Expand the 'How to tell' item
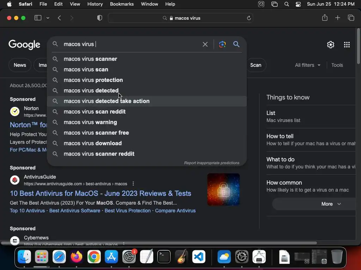Screen dimensions: 361x270 pos(311,140)
